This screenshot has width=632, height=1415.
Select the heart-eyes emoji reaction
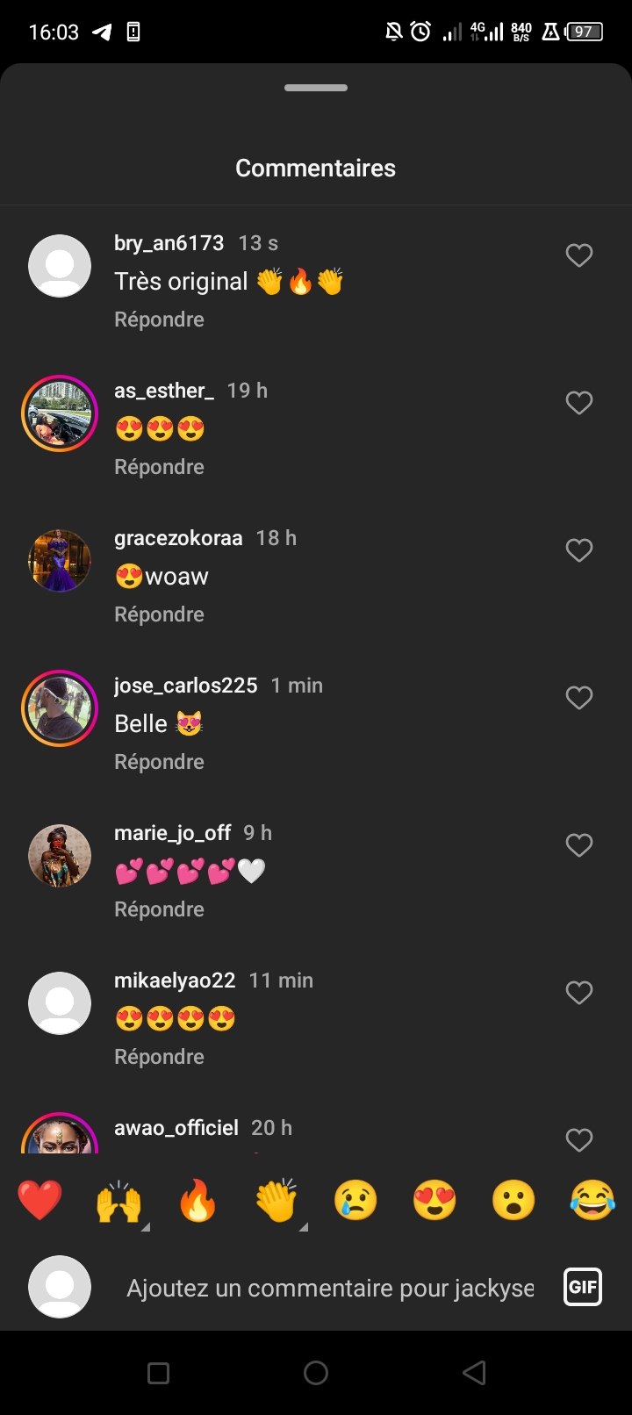point(434,1200)
